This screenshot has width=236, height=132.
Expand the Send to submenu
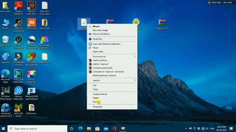point(112,80)
